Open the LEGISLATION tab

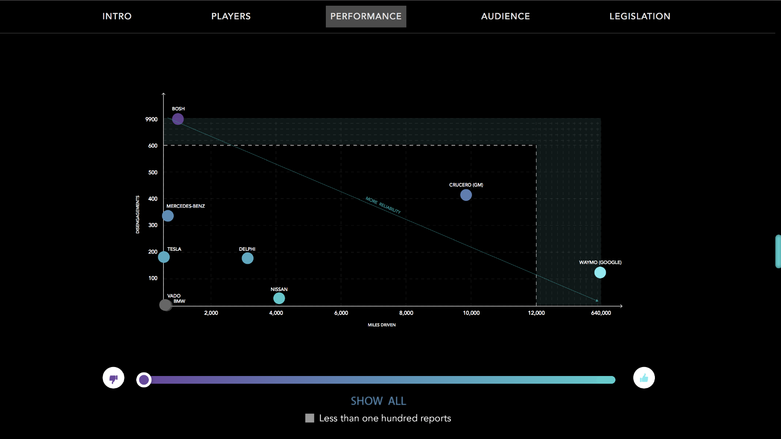(639, 16)
